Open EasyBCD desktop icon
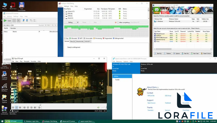The width and height of the screenshot is (217, 123). pyautogui.click(x=4, y=76)
